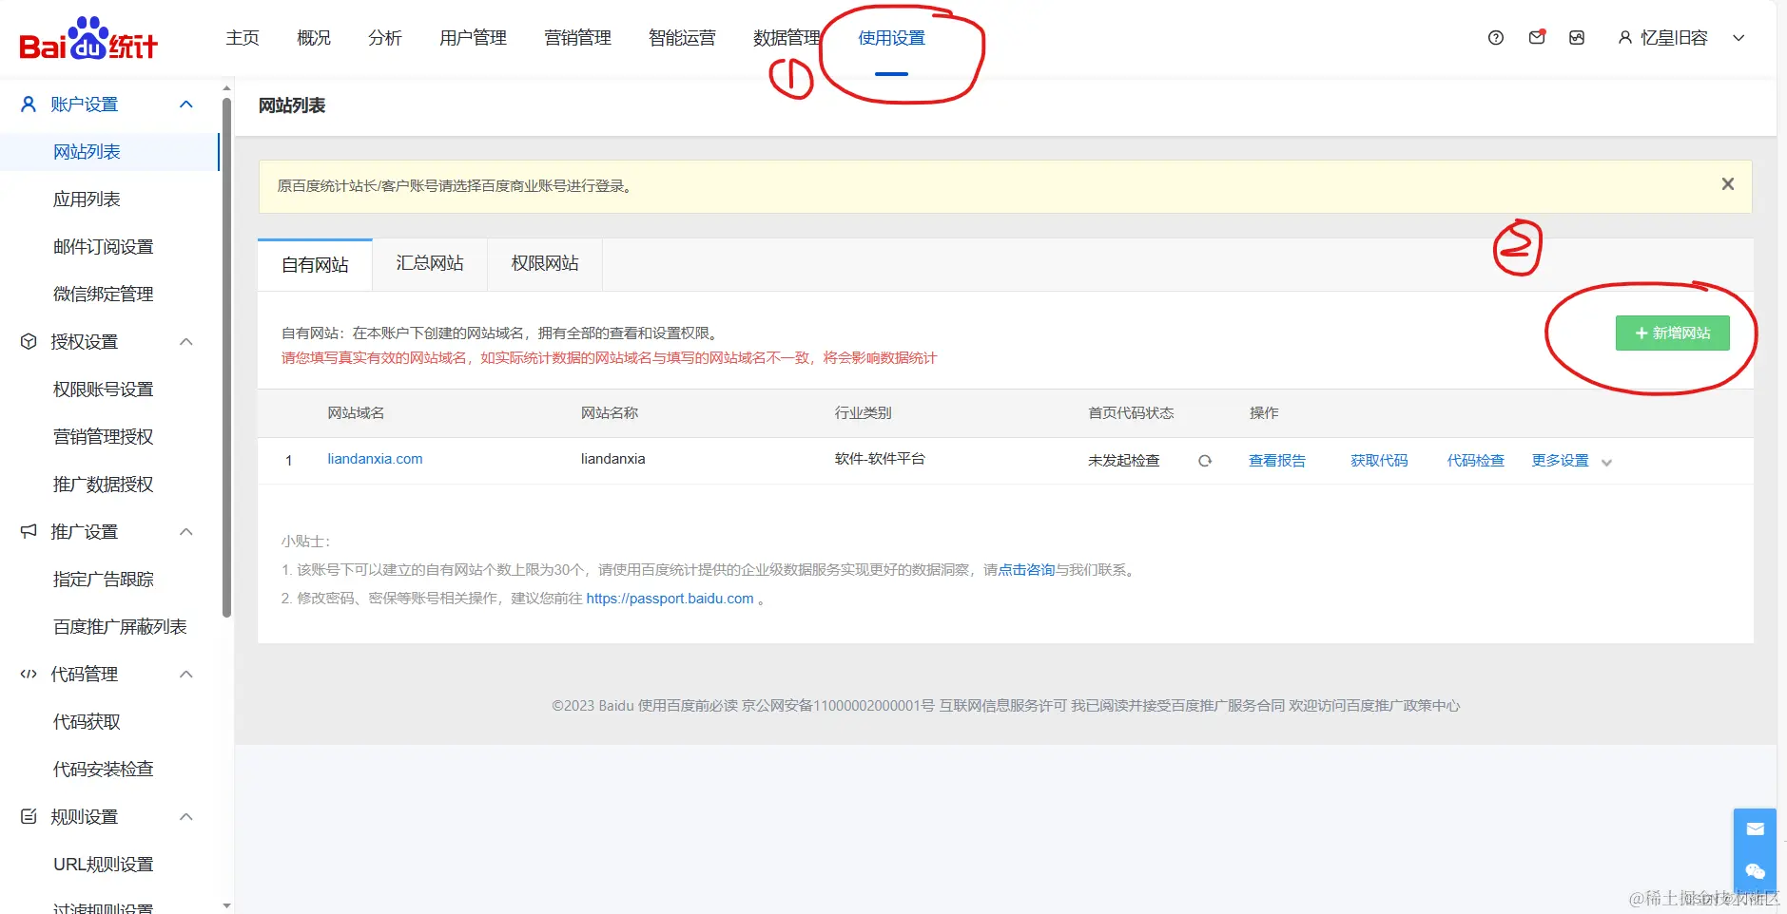Click the Baidu 统计 logo
Screen dimensions: 1787x914
[x=86, y=37]
